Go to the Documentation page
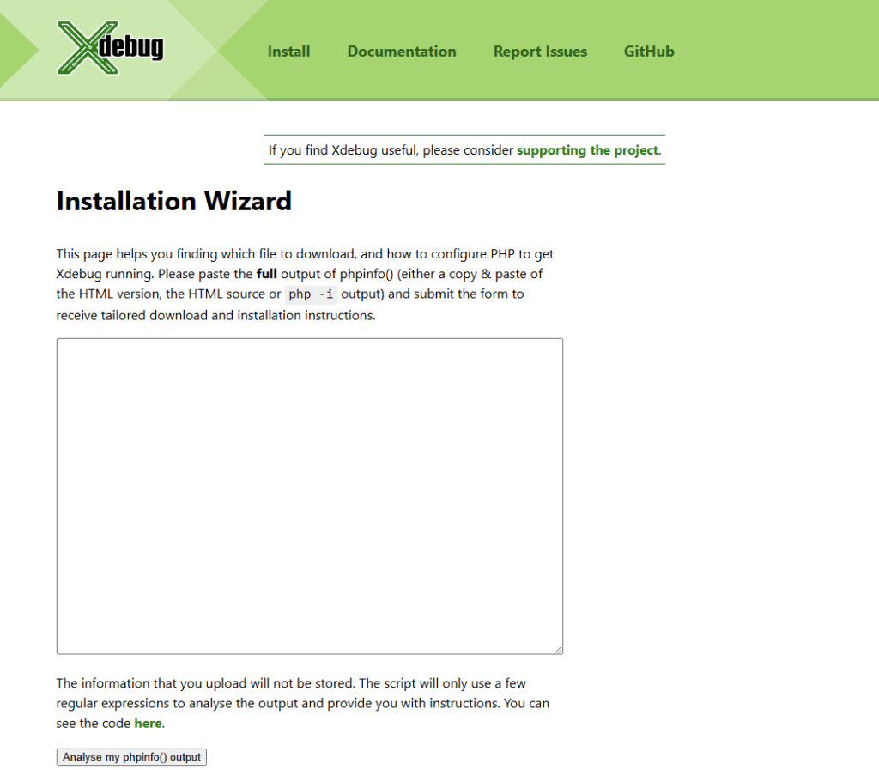The image size is (879, 770). click(402, 52)
